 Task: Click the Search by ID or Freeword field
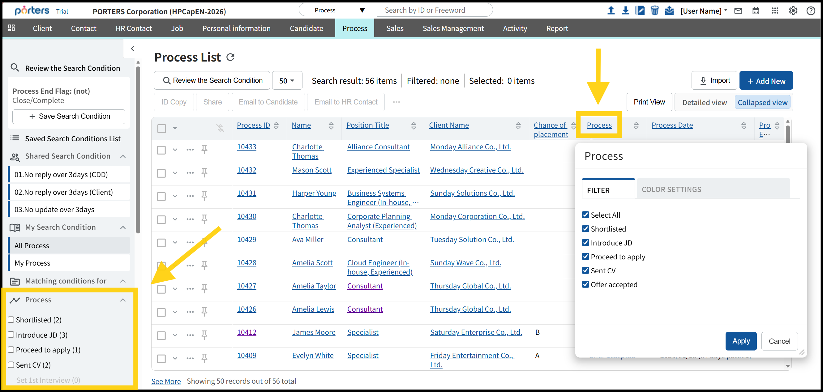click(435, 10)
